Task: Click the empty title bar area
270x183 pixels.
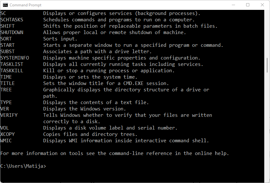Action: (x=134, y=5)
